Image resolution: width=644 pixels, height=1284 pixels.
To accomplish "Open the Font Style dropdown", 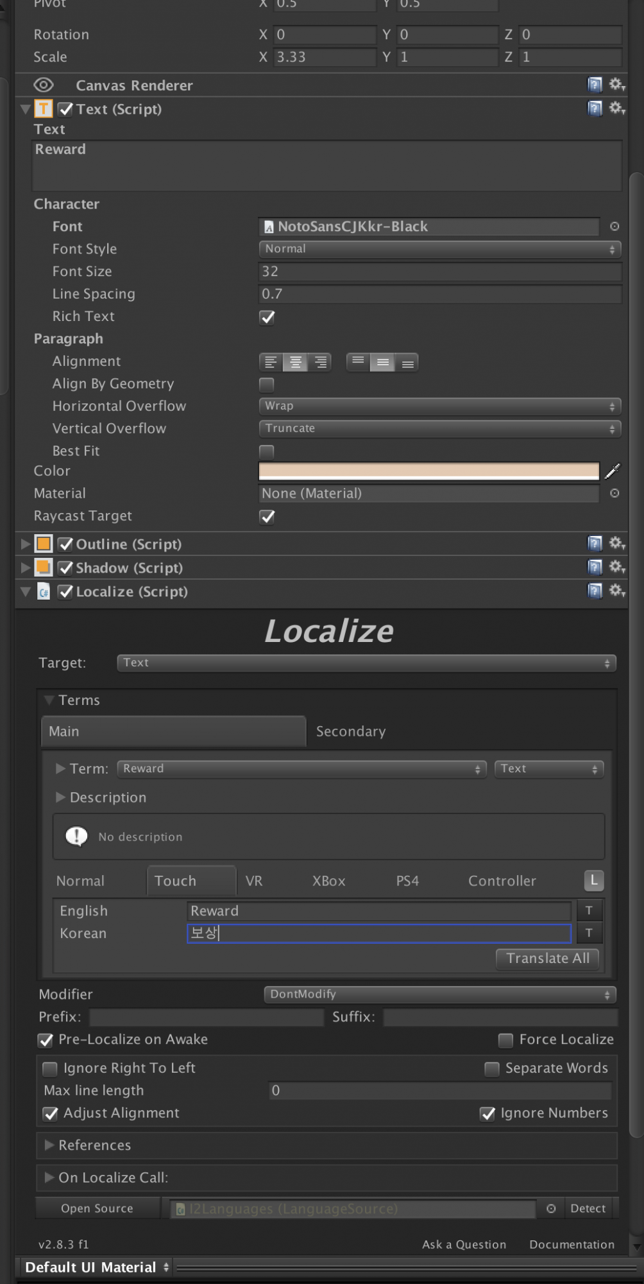I will (x=439, y=249).
